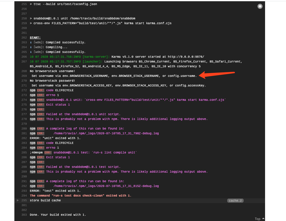Jump to top via the 'Top' link
The height and width of the screenshot is (221, 286).
257,219
